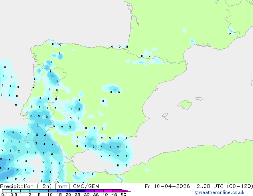Click the Menorca island outline on the map

coord(200,99)
